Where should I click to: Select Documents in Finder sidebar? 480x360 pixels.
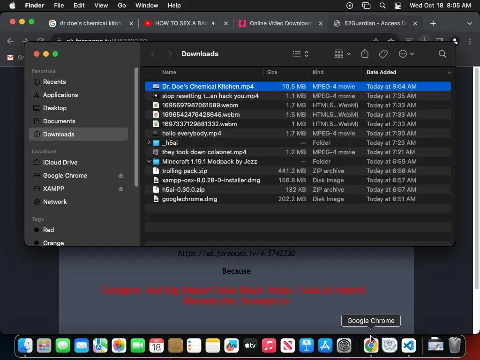click(x=78, y=121)
